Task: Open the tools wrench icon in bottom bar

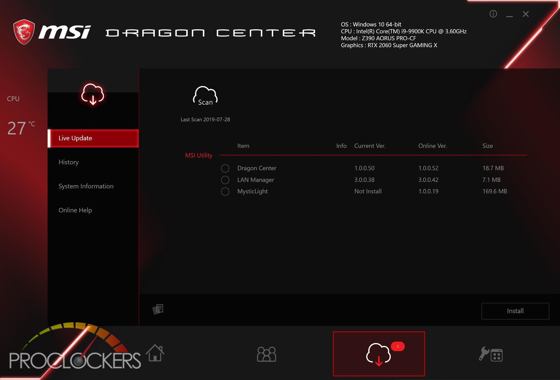Action: 491,354
